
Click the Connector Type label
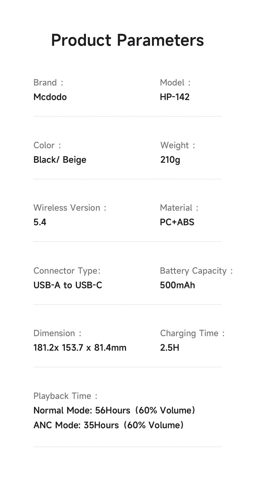67,271
